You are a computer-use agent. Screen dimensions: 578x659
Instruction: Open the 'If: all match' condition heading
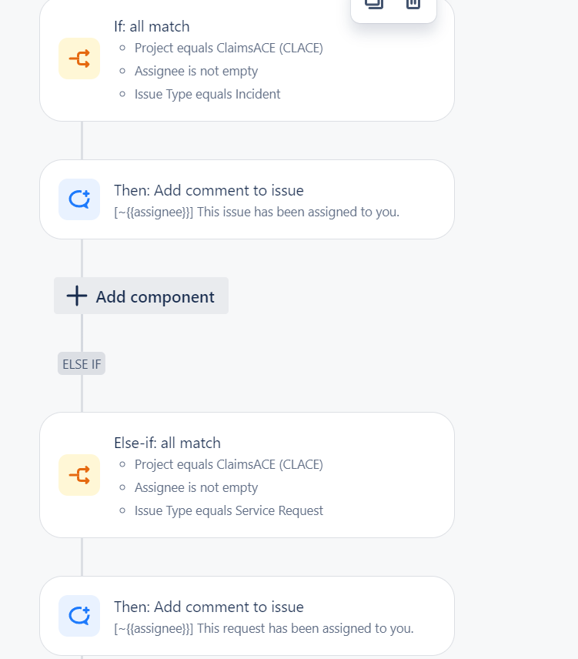[x=152, y=26]
